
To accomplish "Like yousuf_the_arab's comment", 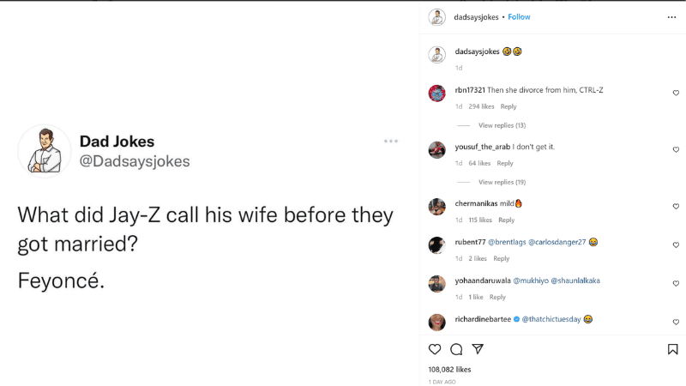I will click(676, 149).
